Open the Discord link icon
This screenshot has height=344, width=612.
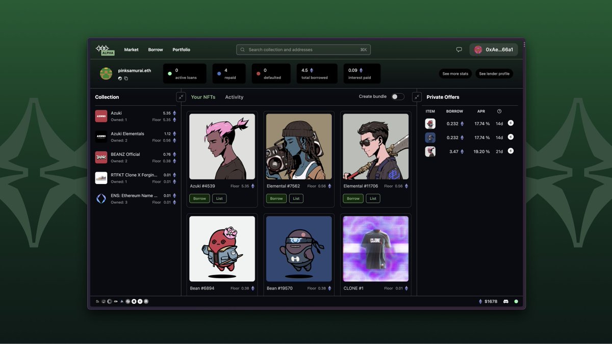506,302
